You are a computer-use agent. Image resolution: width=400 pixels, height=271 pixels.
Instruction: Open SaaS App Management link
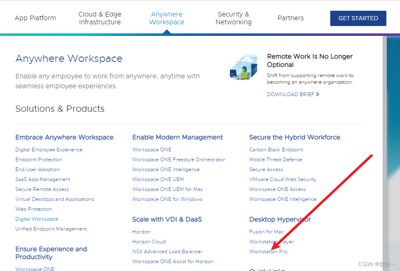point(43,179)
